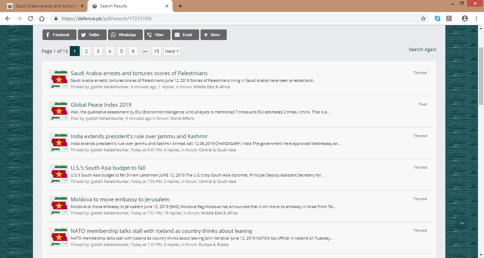Open the Chrome three-dot menu
Viewport: 484px width, 258px height.
coord(476,18)
